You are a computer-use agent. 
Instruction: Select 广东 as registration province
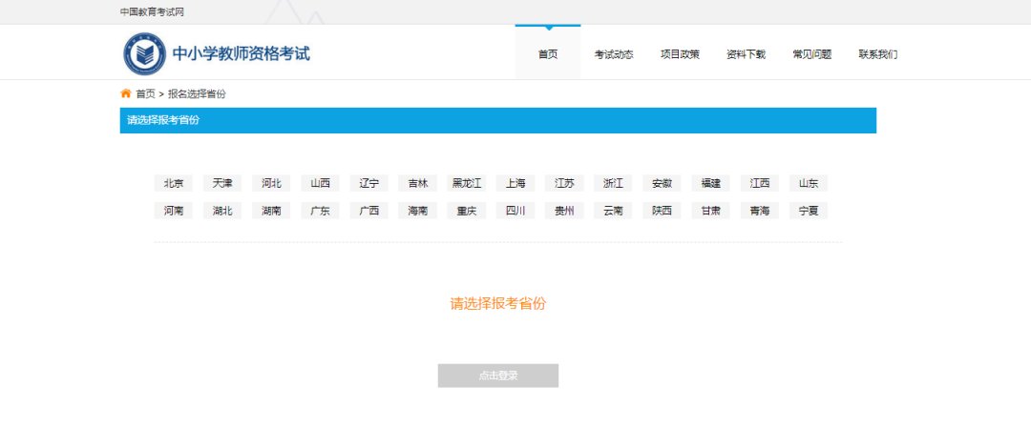click(x=320, y=211)
